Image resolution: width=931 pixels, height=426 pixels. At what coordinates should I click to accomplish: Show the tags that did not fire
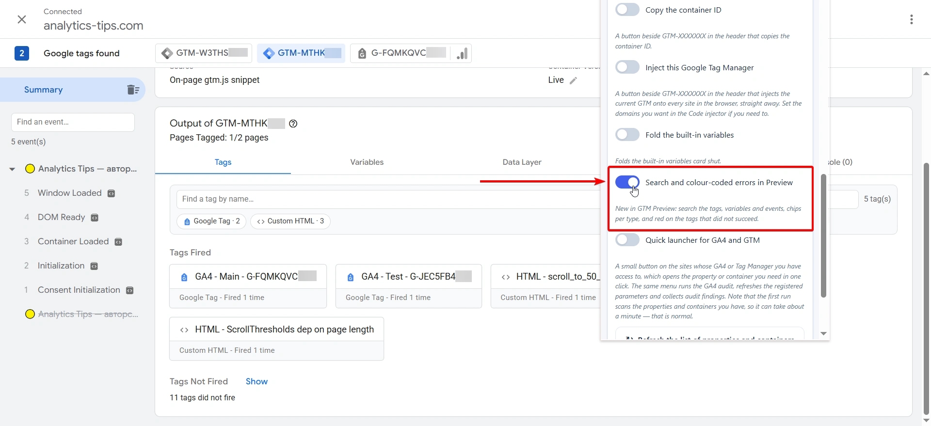point(257,381)
